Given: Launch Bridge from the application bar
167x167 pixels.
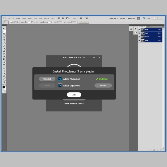Looking at the screenshot, I should 59,18.
